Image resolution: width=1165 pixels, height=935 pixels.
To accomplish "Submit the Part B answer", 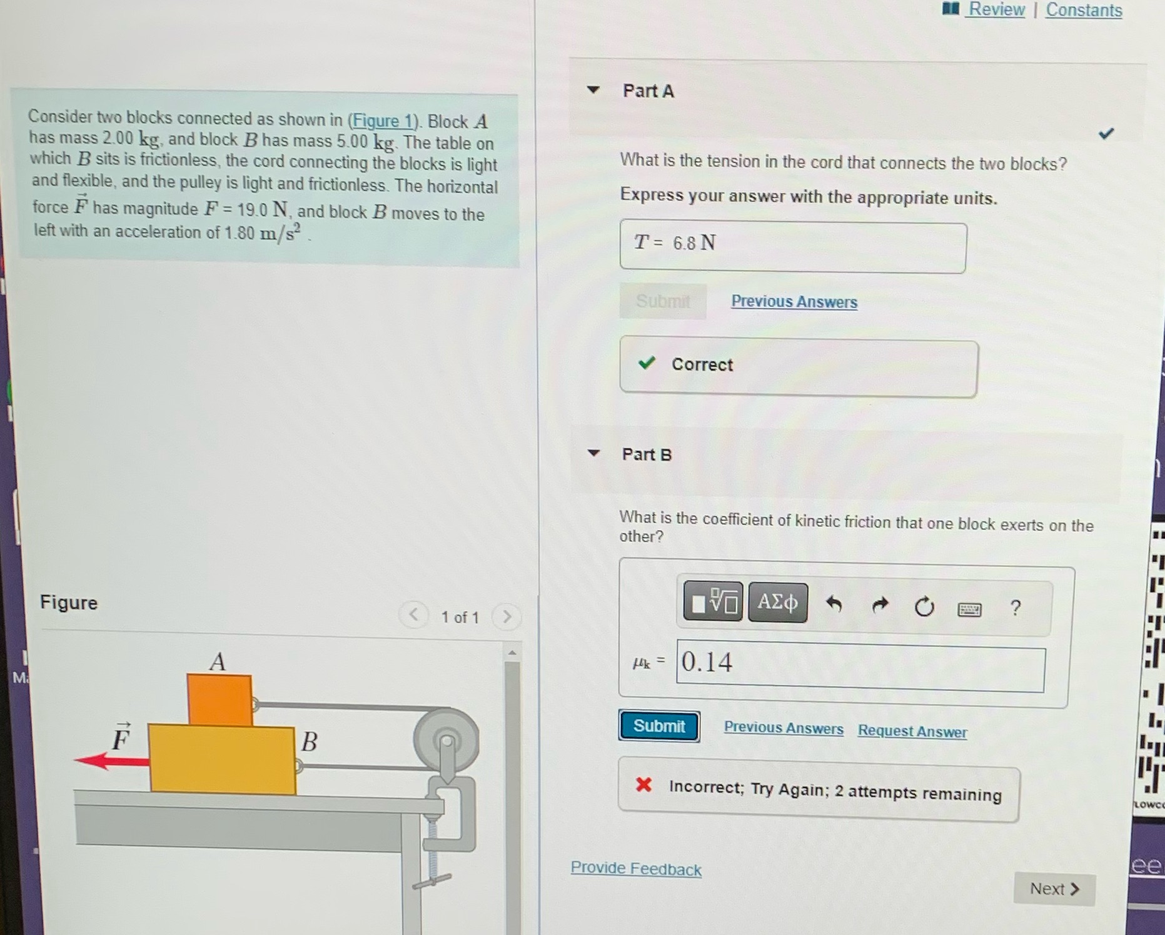I will pos(658,726).
